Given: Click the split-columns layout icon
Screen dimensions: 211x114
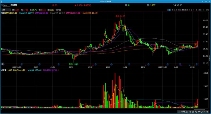Looking at the screenshot, I should (x=193, y=112).
